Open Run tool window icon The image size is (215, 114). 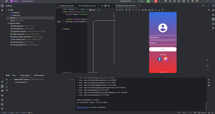2,82
